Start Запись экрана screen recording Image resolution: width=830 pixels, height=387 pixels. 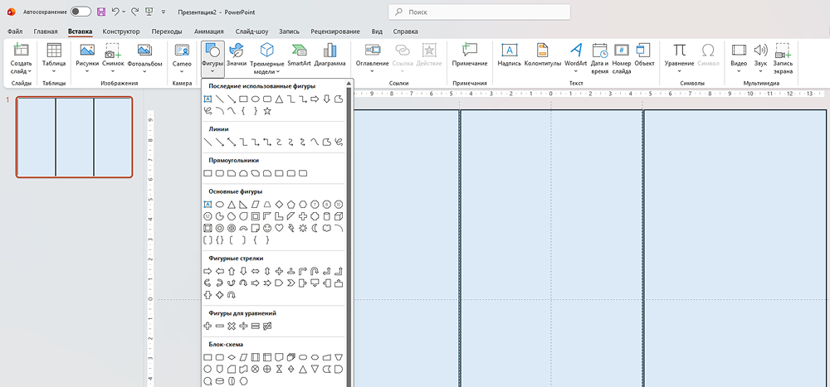[783, 58]
